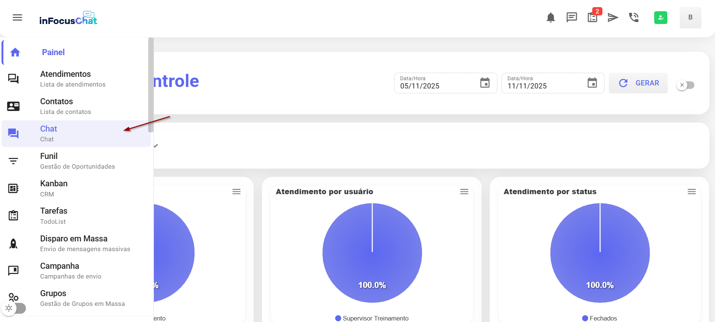Open Kanban CRM menu item
Screen dimensions: 715x322
click(x=75, y=188)
